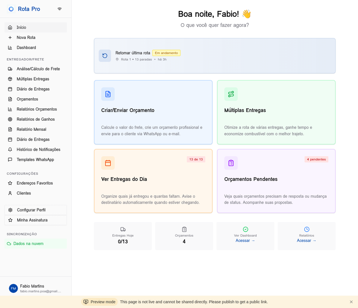Open Dashboard via the bar chart icon
The image size is (358, 308).
click(x=9, y=47)
